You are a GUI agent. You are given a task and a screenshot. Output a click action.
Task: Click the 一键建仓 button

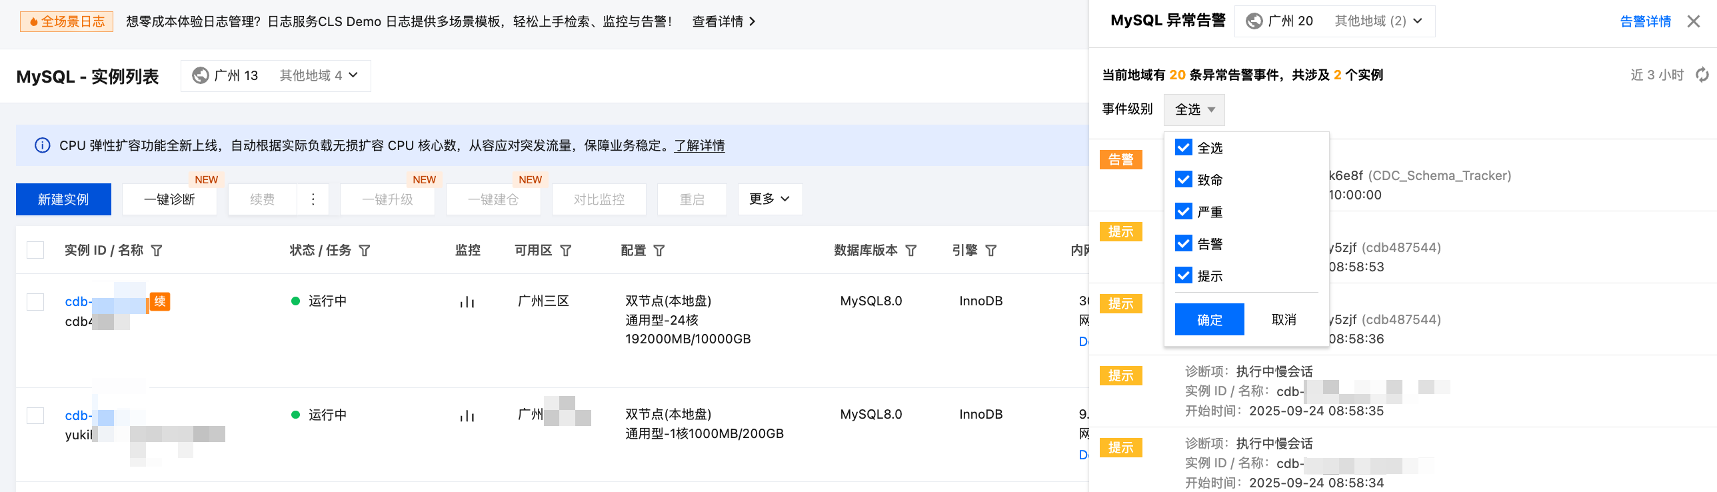[x=493, y=199]
